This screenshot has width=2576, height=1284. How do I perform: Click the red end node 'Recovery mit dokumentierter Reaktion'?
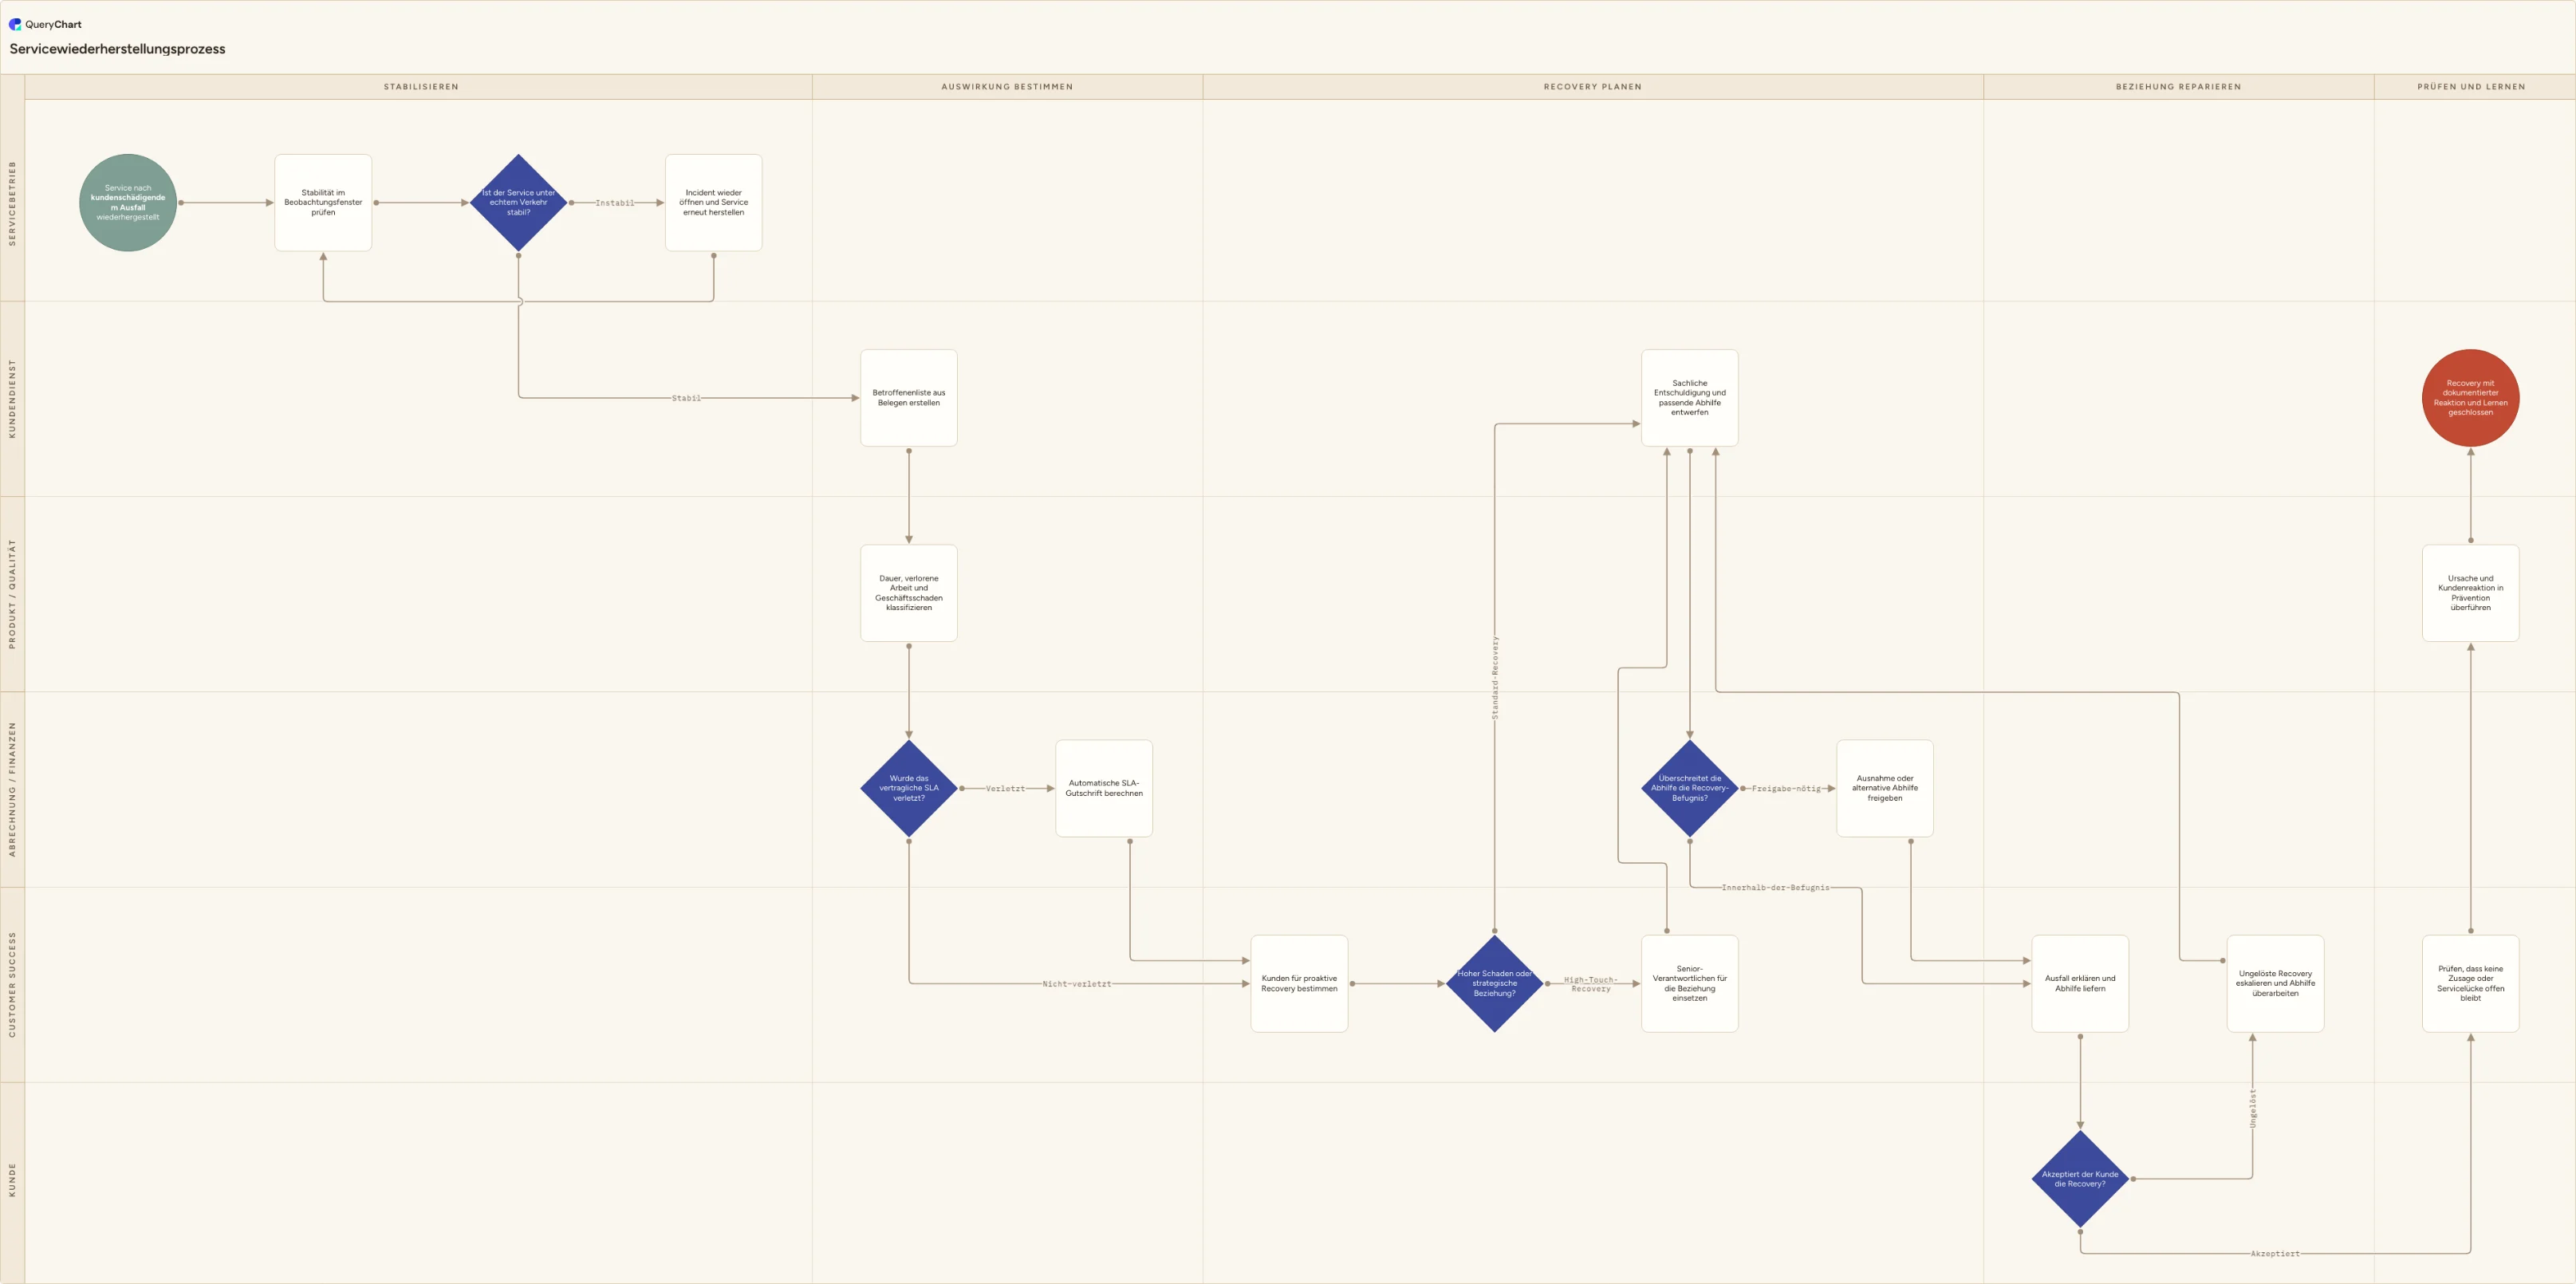[2471, 398]
